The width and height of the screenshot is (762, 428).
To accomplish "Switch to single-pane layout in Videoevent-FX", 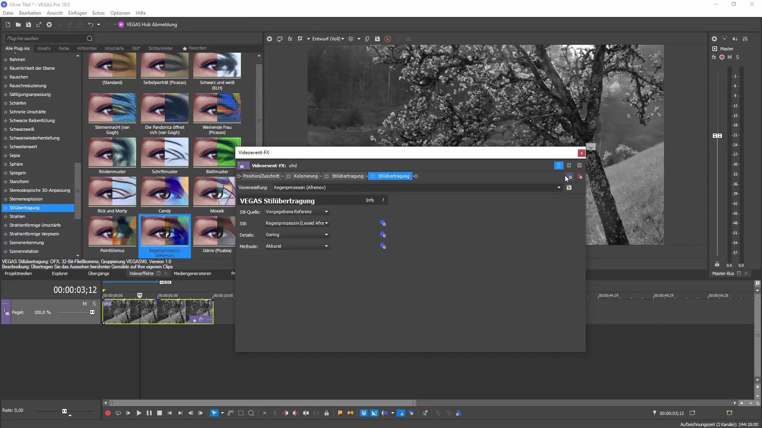I will (558, 165).
